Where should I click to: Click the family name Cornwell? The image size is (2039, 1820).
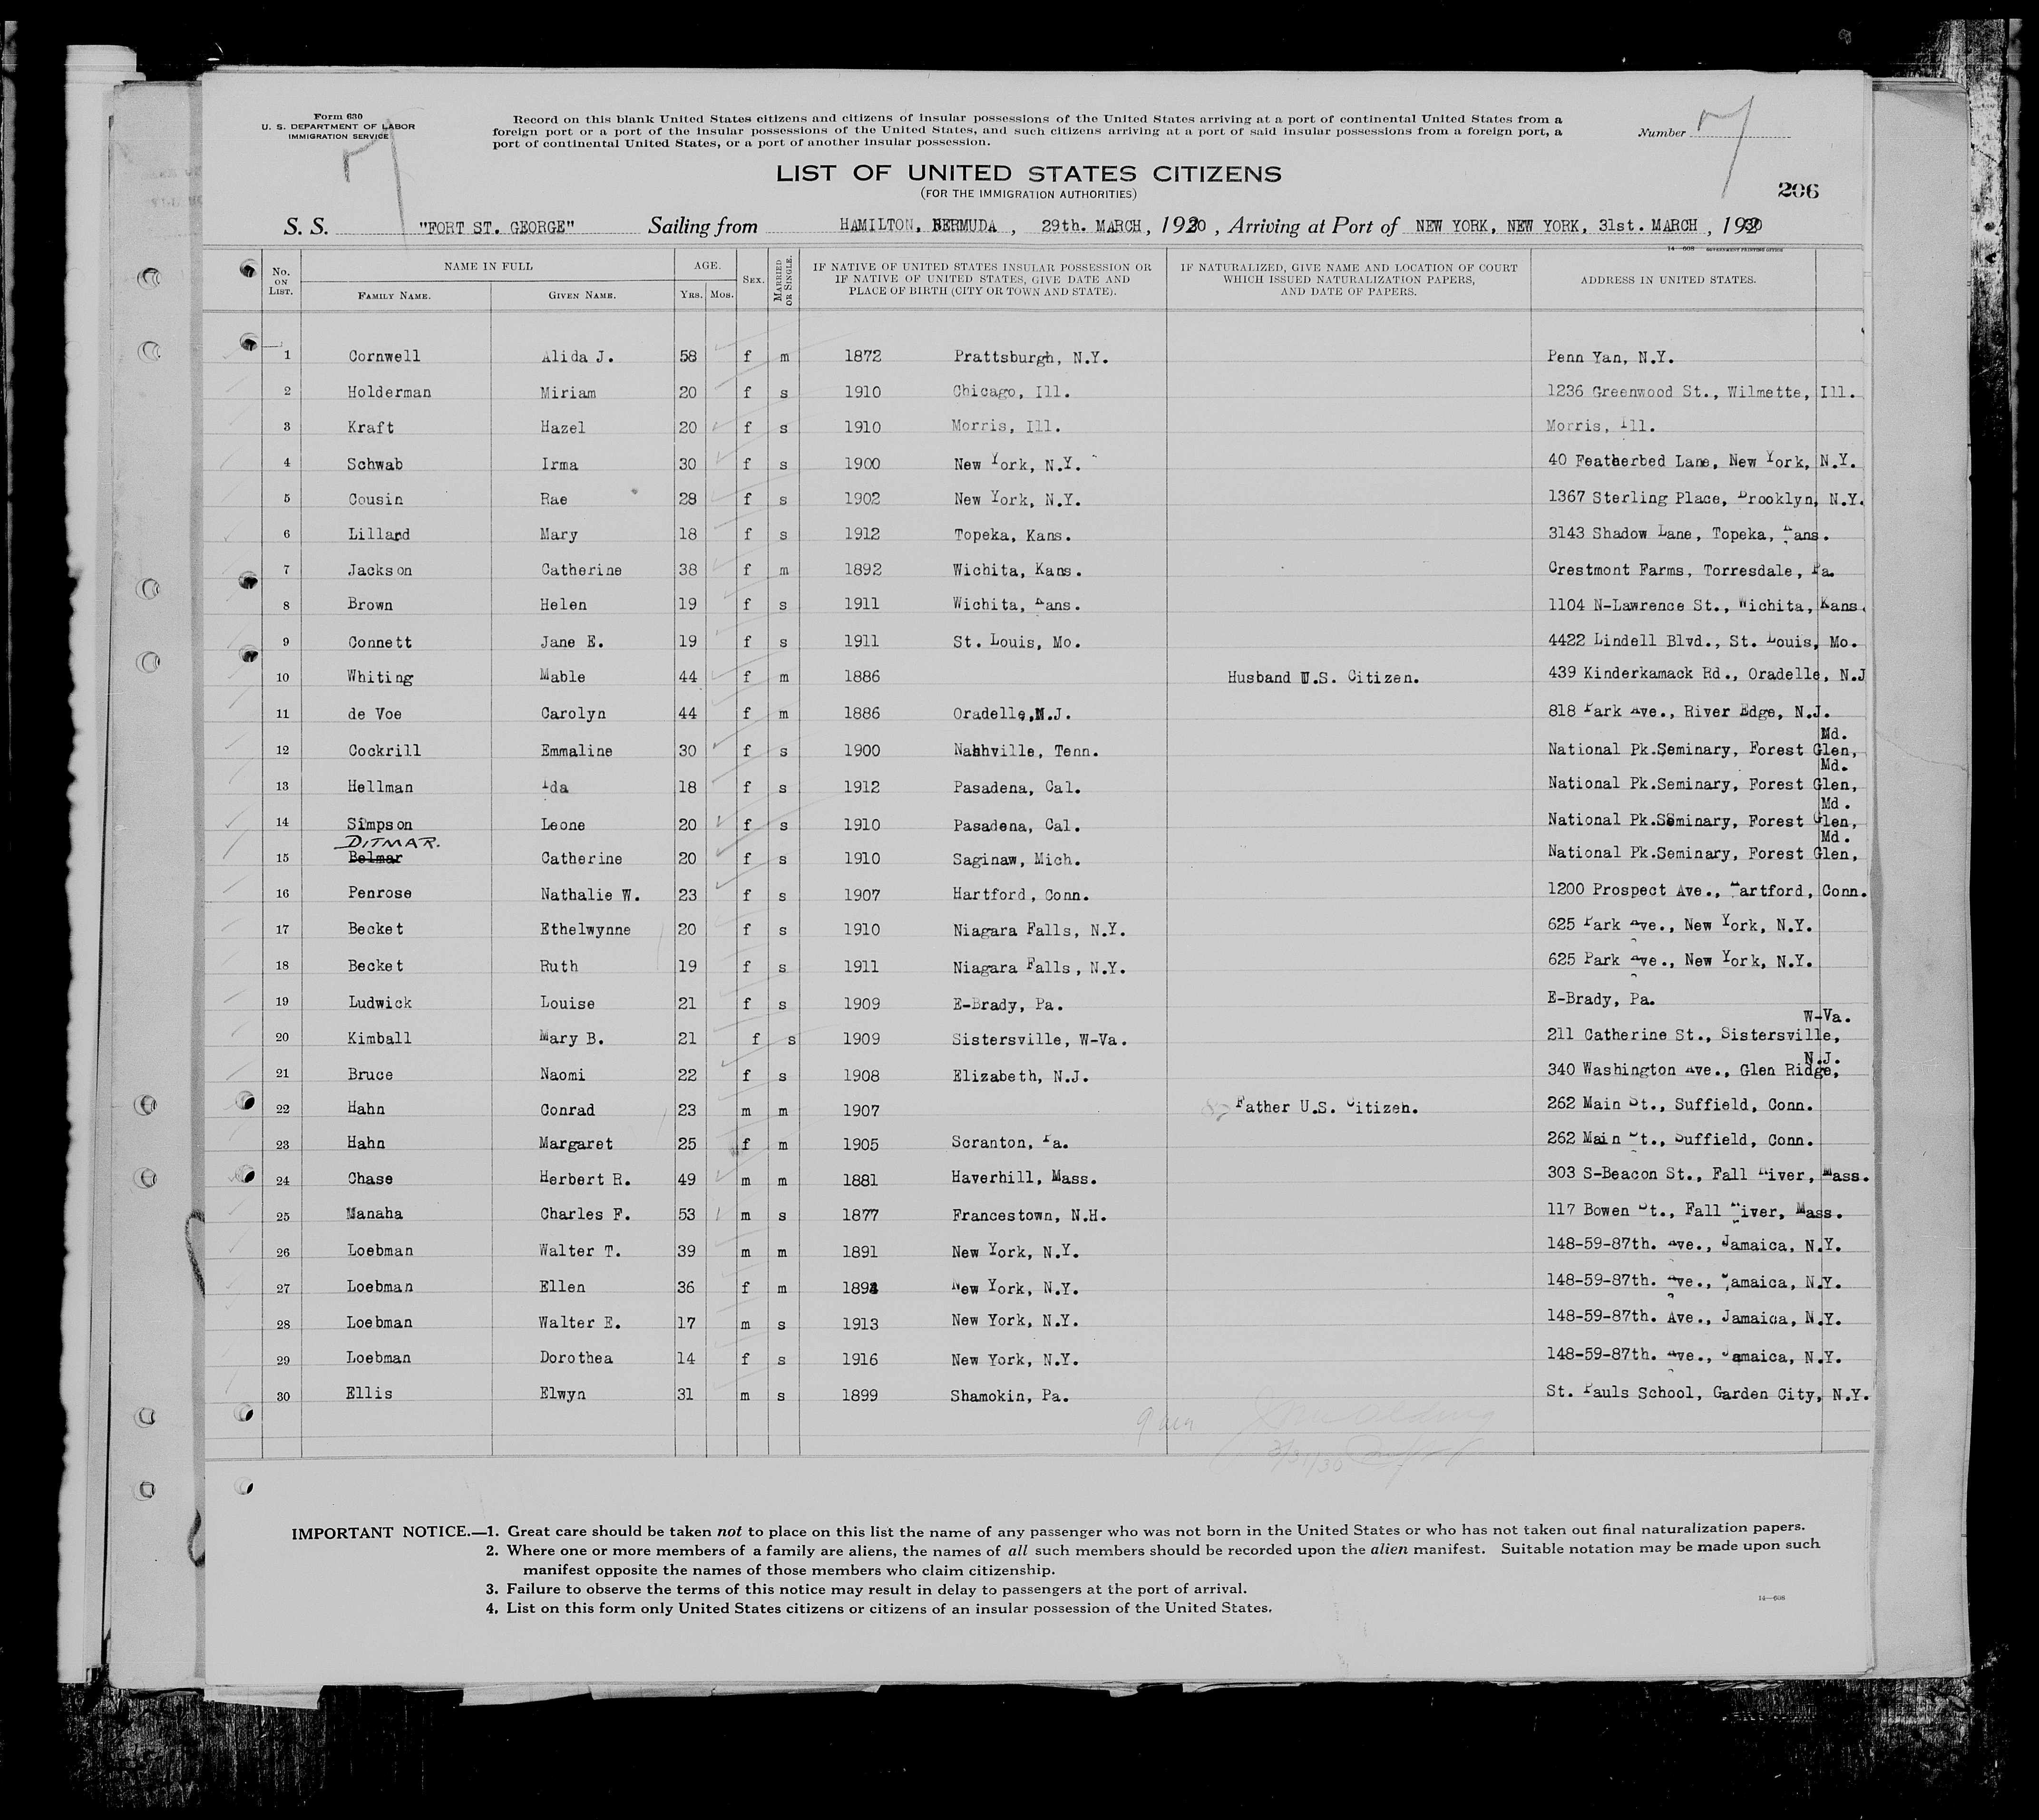384,356
